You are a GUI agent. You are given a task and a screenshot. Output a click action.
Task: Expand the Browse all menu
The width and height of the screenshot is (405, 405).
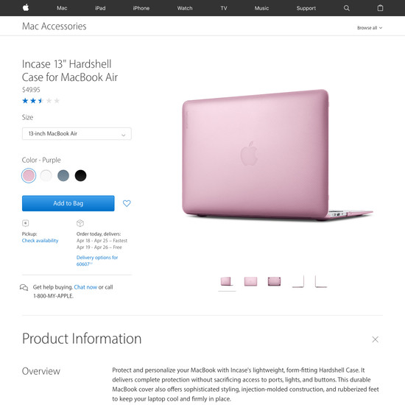point(370,28)
